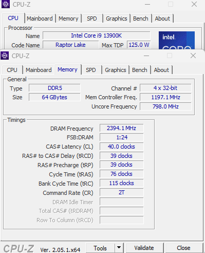This screenshot has width=205, height=253.
Task: Click the Tools button
Action: click(x=100, y=248)
